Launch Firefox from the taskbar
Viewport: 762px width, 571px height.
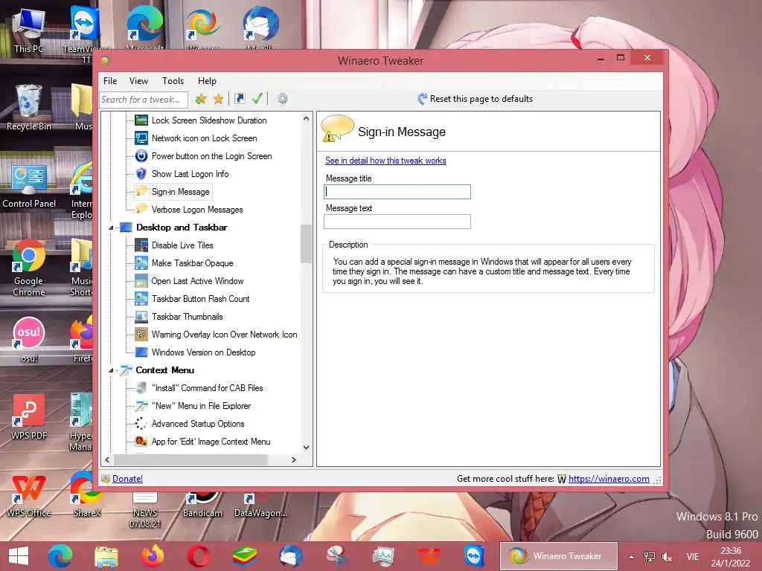coord(152,556)
